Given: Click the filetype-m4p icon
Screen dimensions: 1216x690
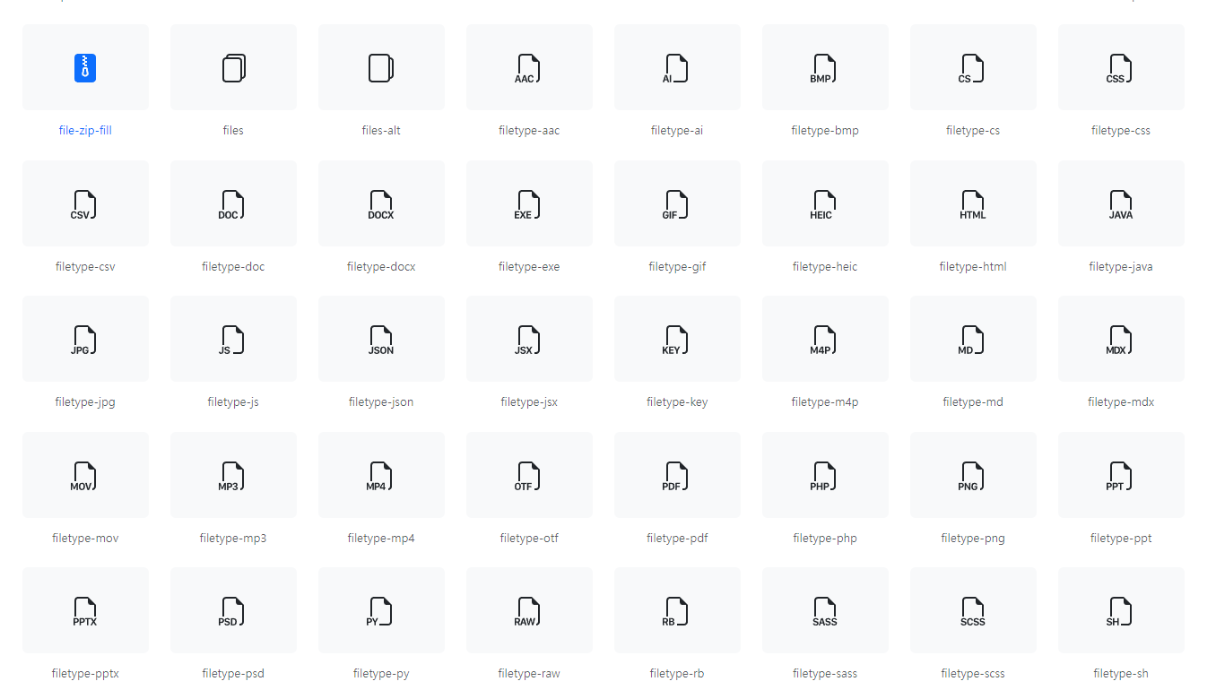Looking at the screenshot, I should [x=825, y=340].
